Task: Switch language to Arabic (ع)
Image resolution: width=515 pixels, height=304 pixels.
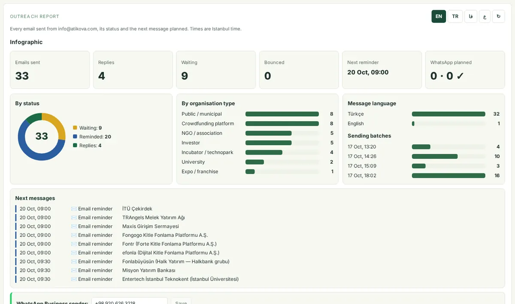Action: (x=485, y=16)
